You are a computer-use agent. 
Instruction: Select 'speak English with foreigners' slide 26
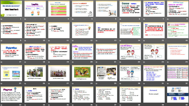35,73
